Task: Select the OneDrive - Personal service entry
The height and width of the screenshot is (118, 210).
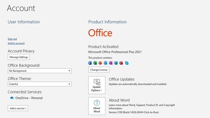Action: 29,98
